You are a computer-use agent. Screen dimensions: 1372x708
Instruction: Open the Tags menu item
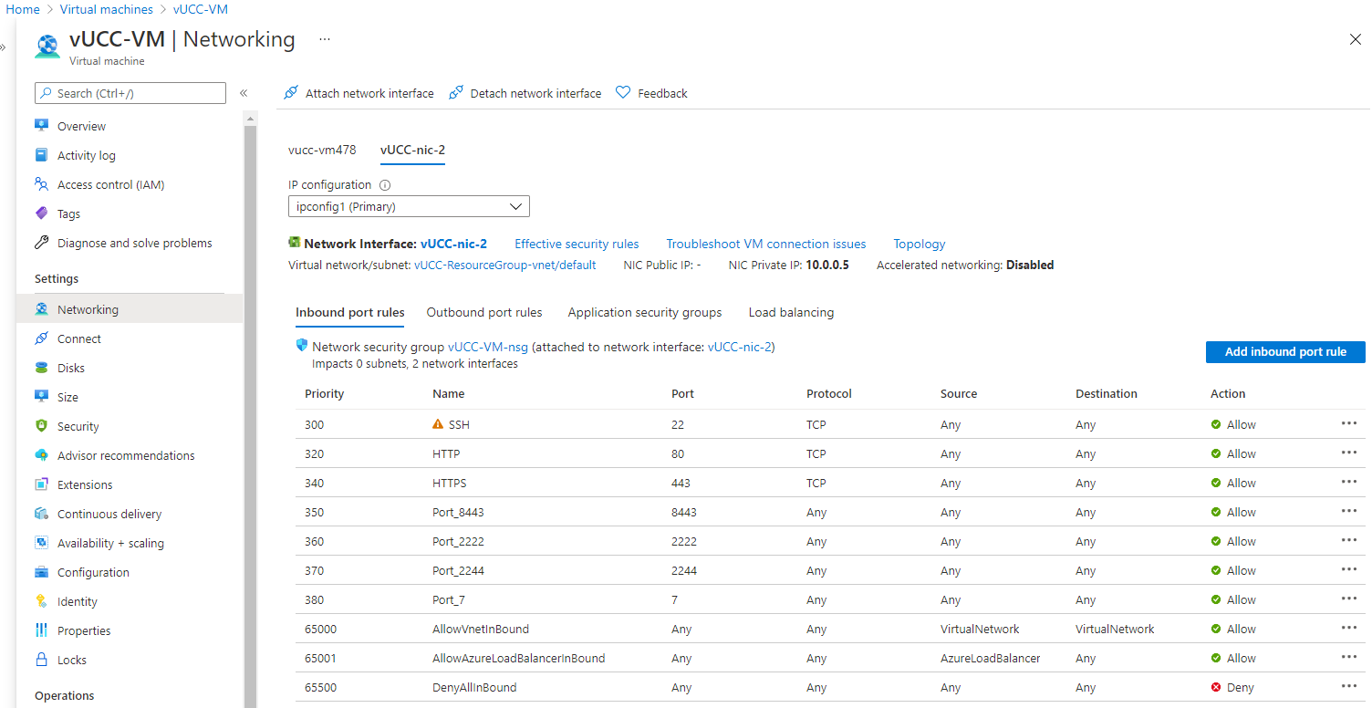click(68, 213)
